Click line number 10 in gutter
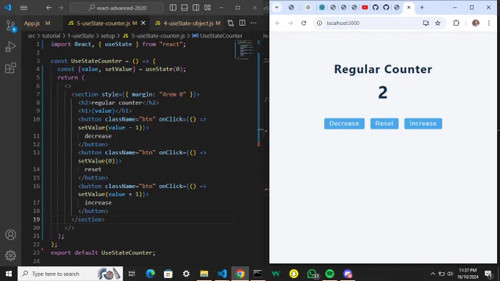The image size is (500, 281). click(x=36, y=119)
